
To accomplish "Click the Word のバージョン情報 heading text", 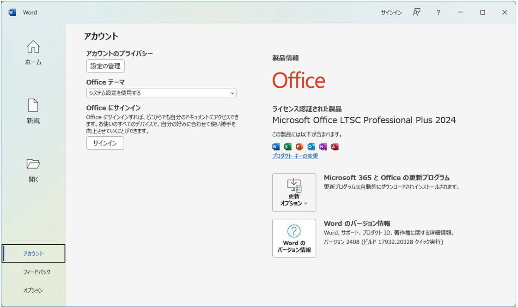I will [x=357, y=223].
